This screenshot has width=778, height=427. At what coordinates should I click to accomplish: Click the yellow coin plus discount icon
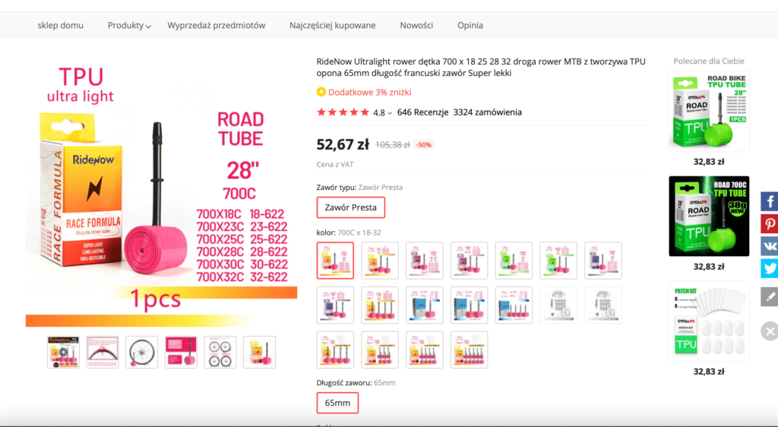321,92
